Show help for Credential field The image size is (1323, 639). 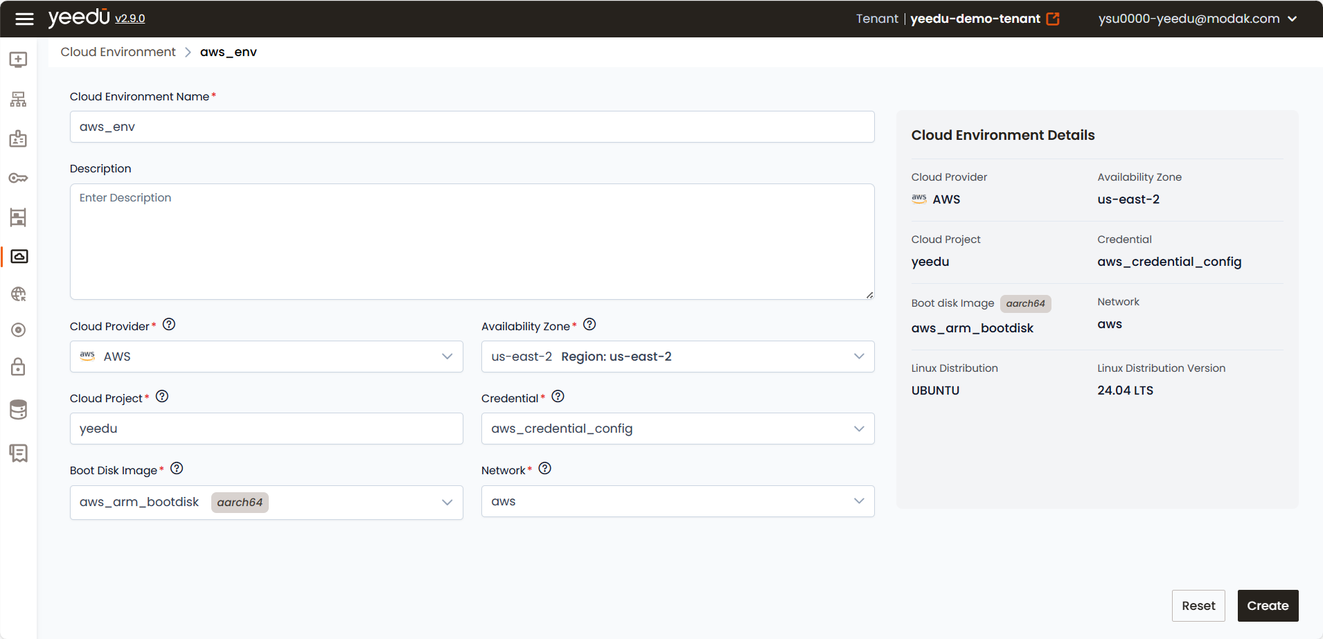558,397
